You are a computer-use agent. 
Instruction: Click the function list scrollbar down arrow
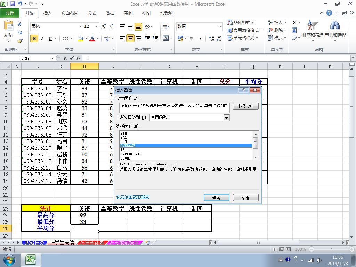click(x=256, y=157)
